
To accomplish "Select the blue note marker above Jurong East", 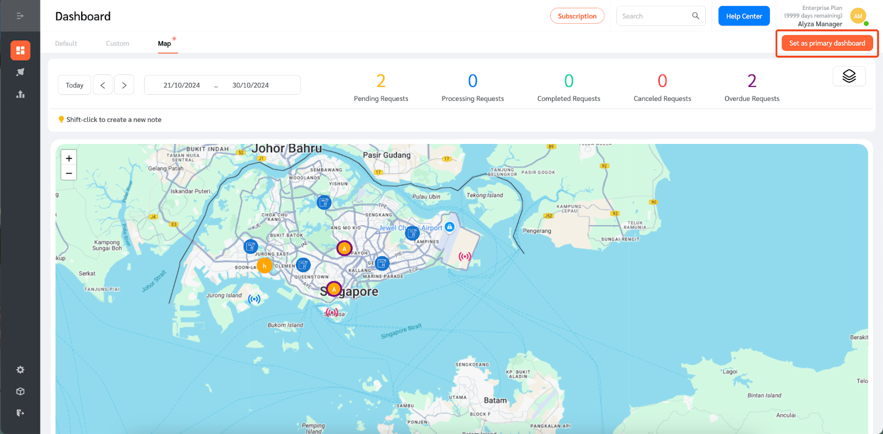I will [251, 247].
